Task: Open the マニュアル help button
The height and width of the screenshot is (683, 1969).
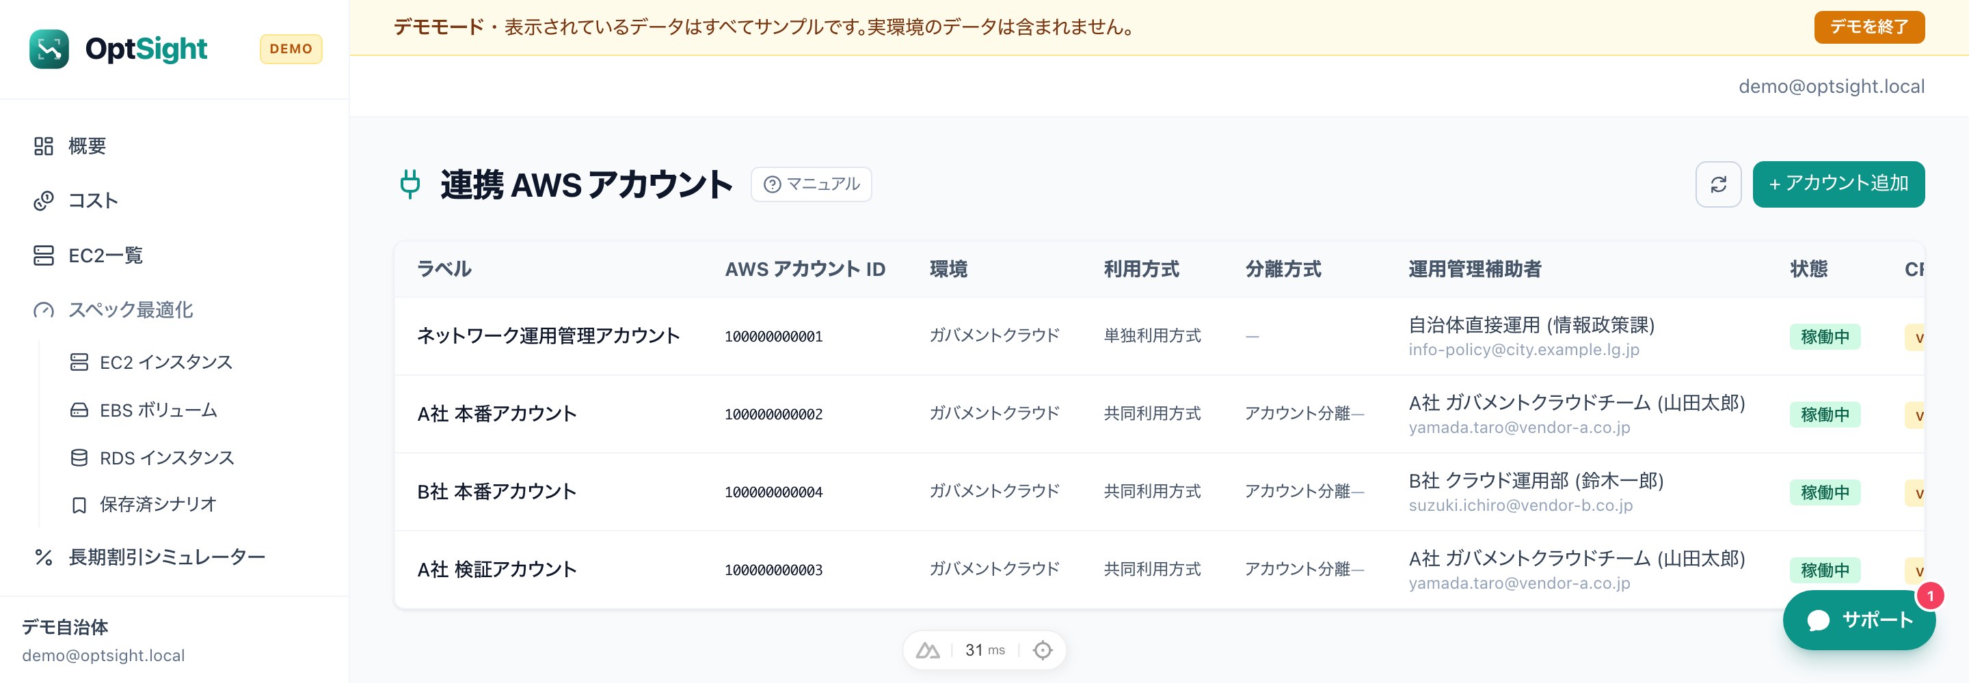Action: pos(811,184)
